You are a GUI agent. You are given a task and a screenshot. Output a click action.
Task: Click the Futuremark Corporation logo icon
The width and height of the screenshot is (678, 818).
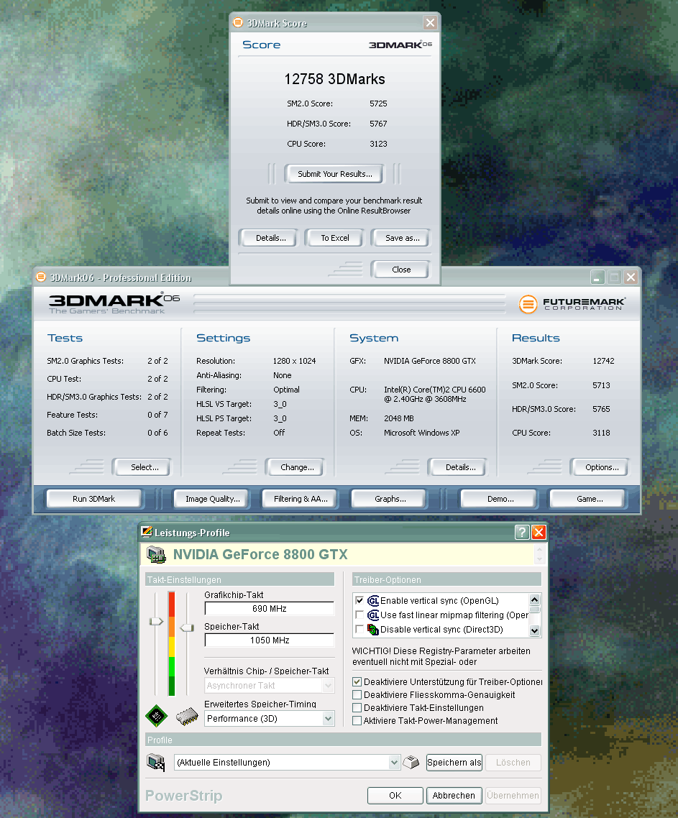(528, 303)
